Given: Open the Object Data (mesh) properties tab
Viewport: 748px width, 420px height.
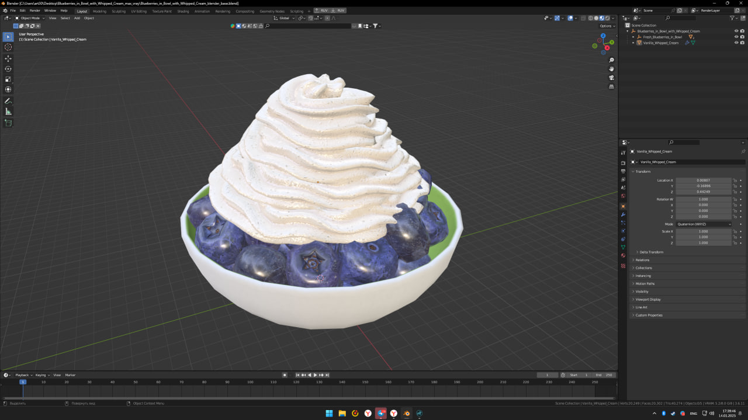Looking at the screenshot, I should [623, 247].
